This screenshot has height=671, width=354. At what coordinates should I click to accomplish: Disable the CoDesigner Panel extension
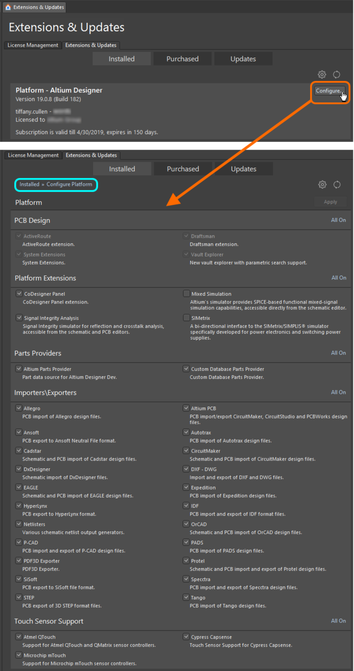18,293
